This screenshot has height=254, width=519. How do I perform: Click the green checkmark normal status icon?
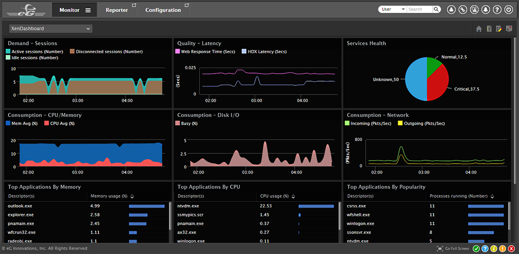[476, 249]
